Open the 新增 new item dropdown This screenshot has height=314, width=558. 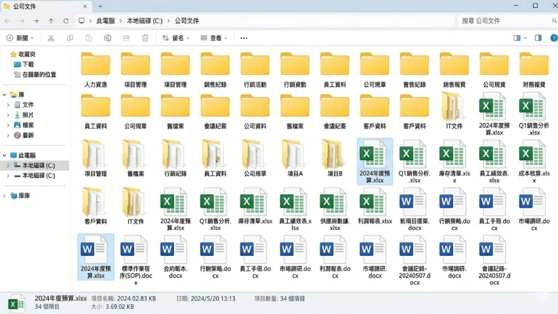(x=20, y=38)
